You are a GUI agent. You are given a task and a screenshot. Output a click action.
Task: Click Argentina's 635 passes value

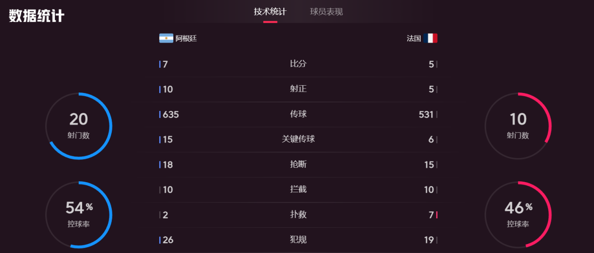(x=171, y=114)
